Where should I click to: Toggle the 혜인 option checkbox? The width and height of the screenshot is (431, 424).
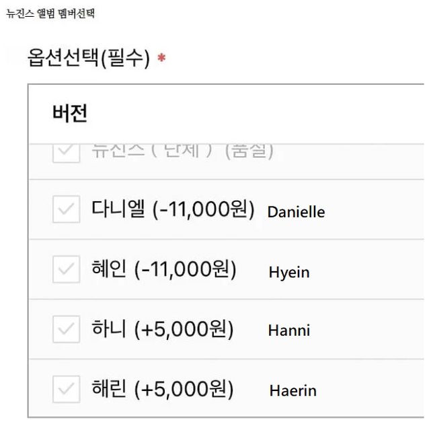(x=66, y=270)
